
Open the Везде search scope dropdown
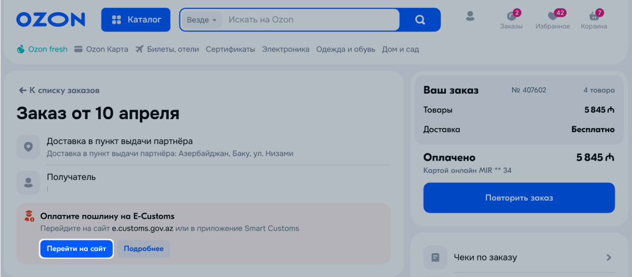coord(202,20)
